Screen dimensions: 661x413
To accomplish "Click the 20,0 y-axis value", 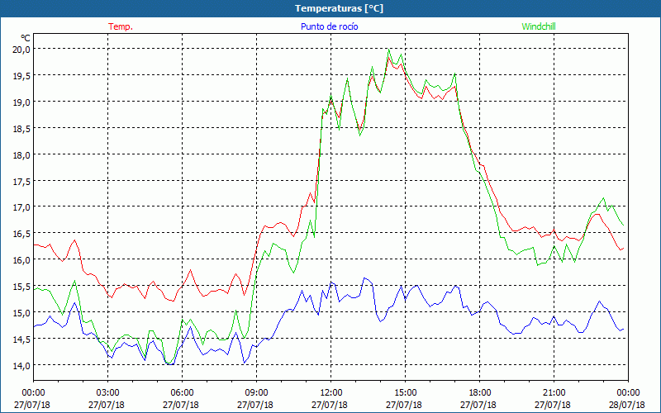I will 21,50.
